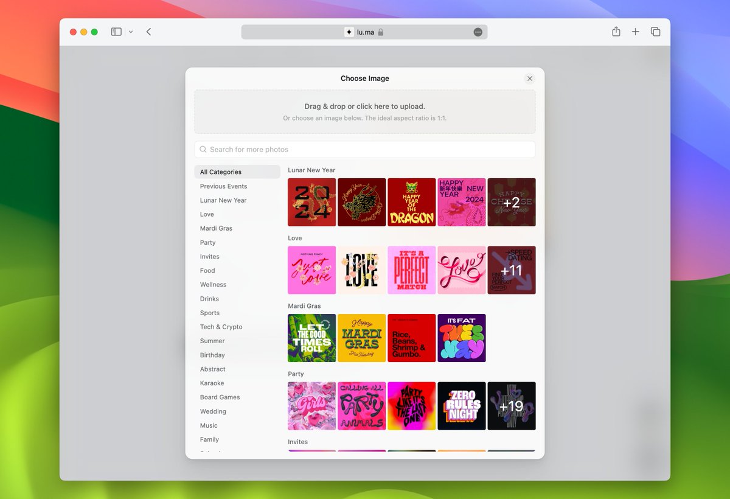Image resolution: width=730 pixels, height=499 pixels.
Task: Choose the floral LOVE letters image
Action: [362, 270]
